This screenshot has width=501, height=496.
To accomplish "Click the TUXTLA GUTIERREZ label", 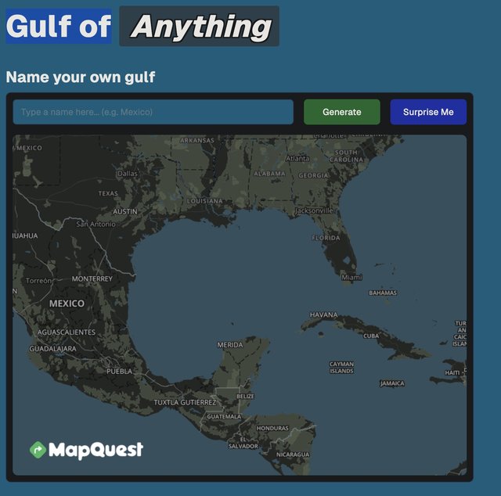I will point(185,402).
